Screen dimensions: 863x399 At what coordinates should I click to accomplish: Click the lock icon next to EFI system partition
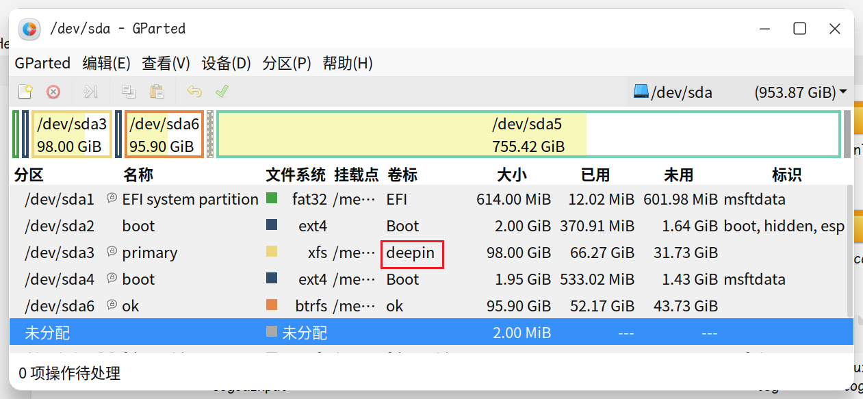coord(112,198)
